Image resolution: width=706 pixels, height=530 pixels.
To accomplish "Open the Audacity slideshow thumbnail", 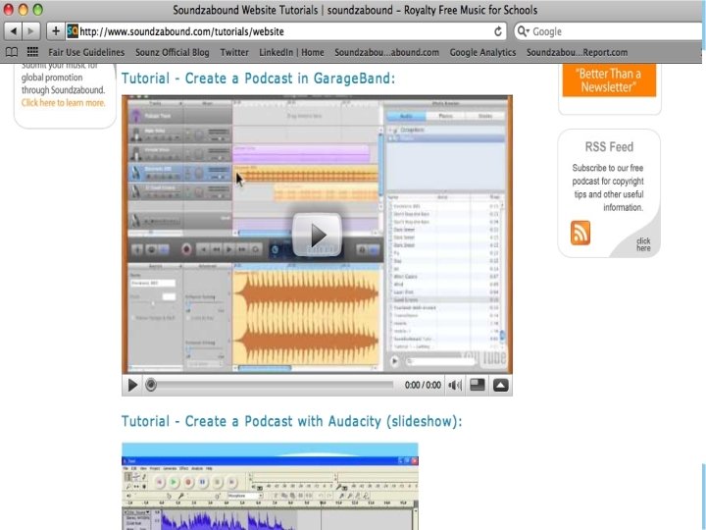I will coord(270,486).
